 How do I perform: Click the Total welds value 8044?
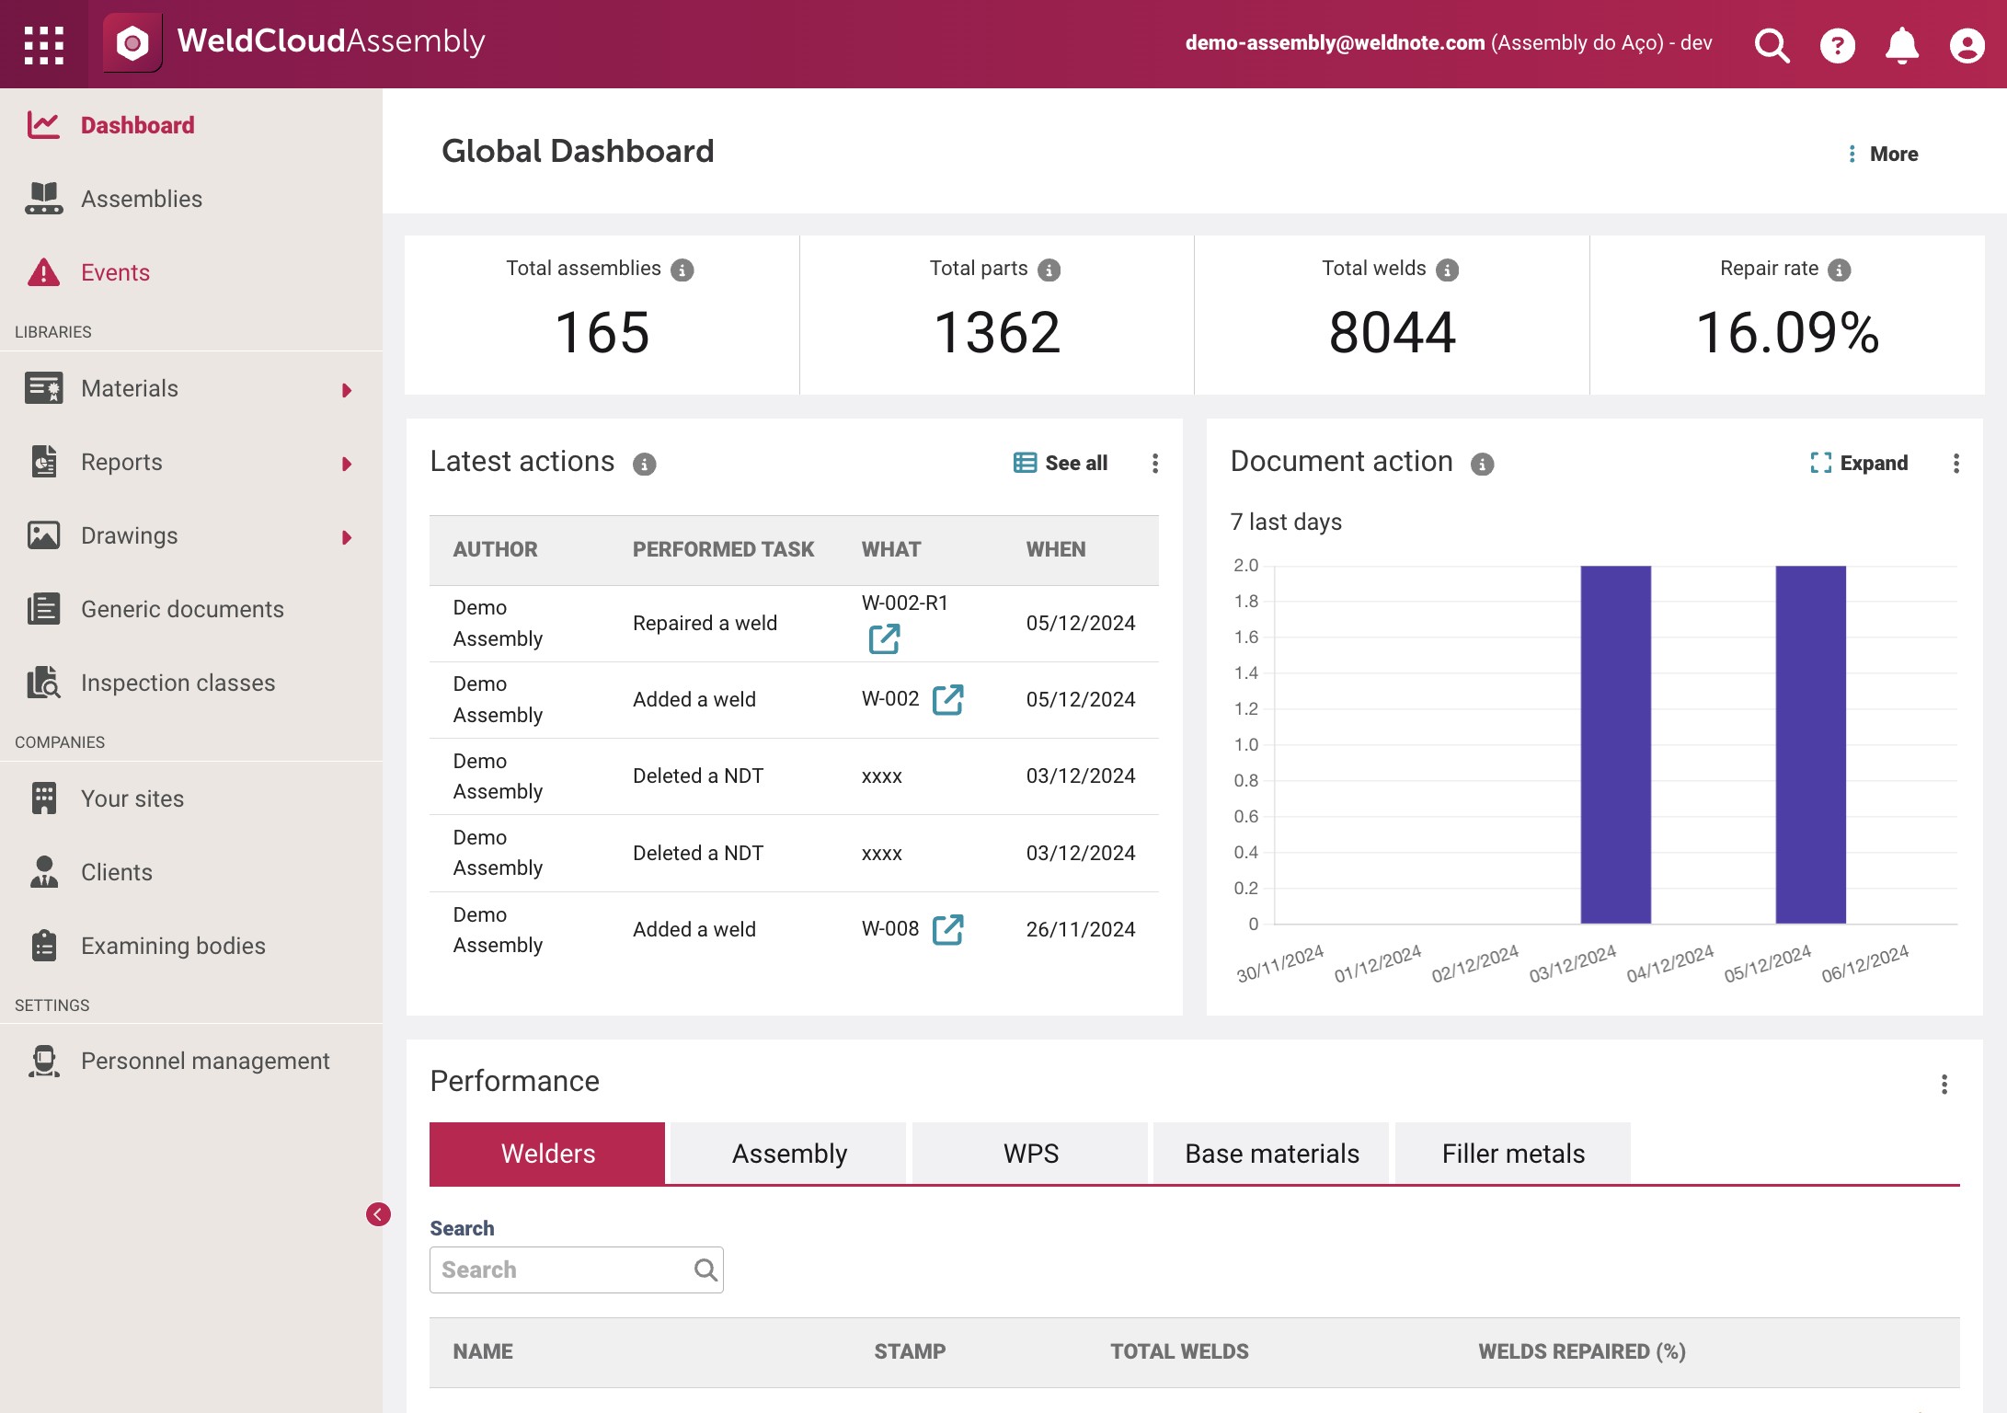pos(1392,332)
